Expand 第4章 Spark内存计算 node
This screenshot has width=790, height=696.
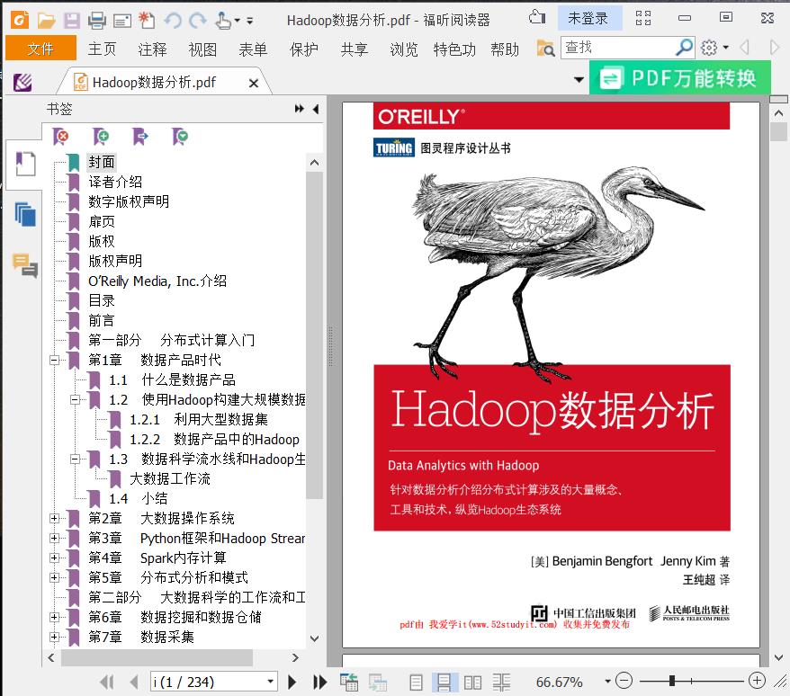pos(54,558)
